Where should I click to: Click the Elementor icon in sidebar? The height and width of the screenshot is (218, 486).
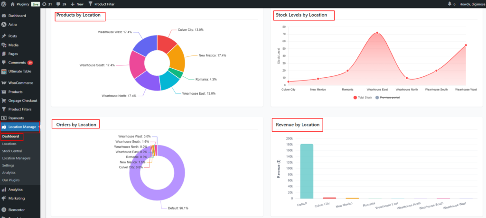click(x=4, y=209)
